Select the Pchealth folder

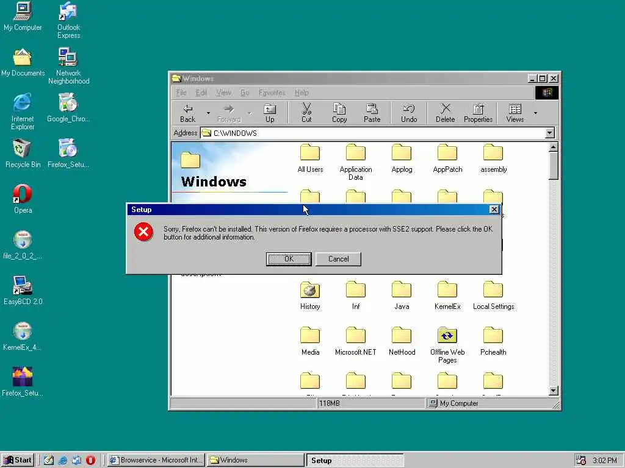tap(493, 341)
